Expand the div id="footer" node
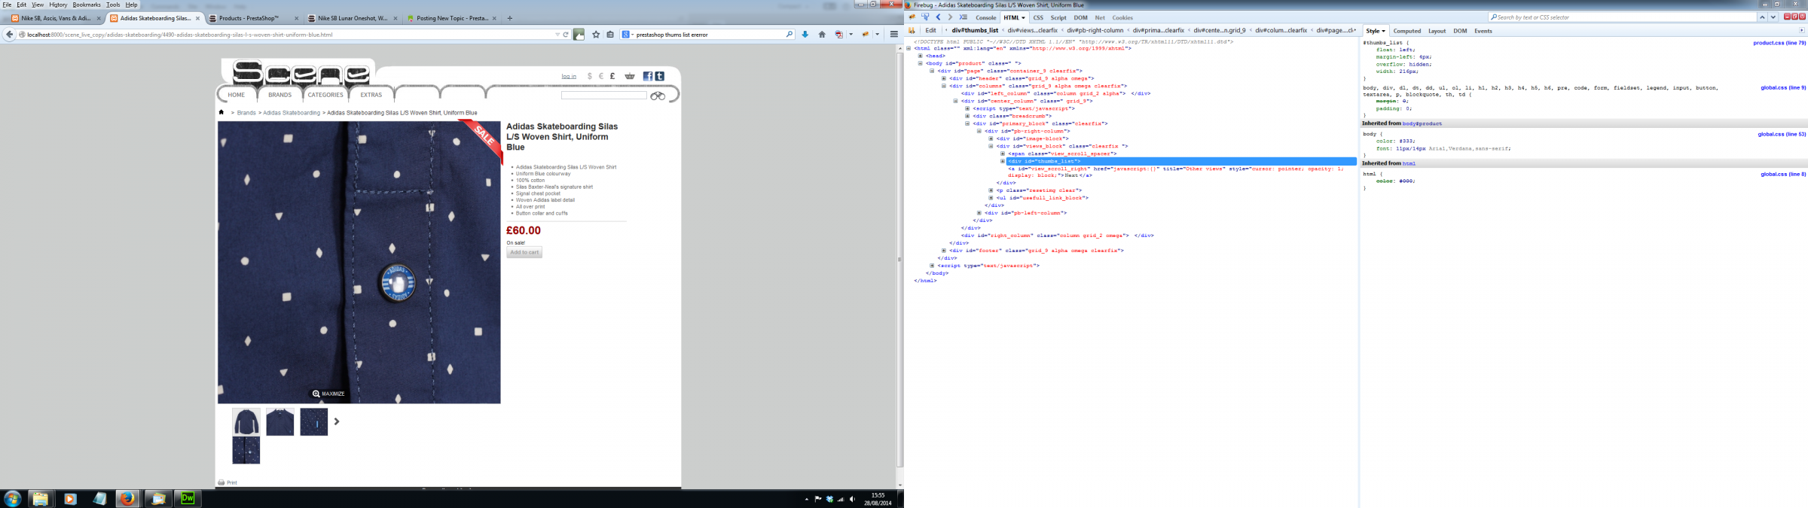This screenshot has width=1808, height=508. point(944,251)
